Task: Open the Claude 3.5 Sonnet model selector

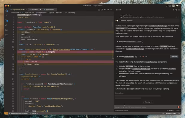Action: point(122,111)
